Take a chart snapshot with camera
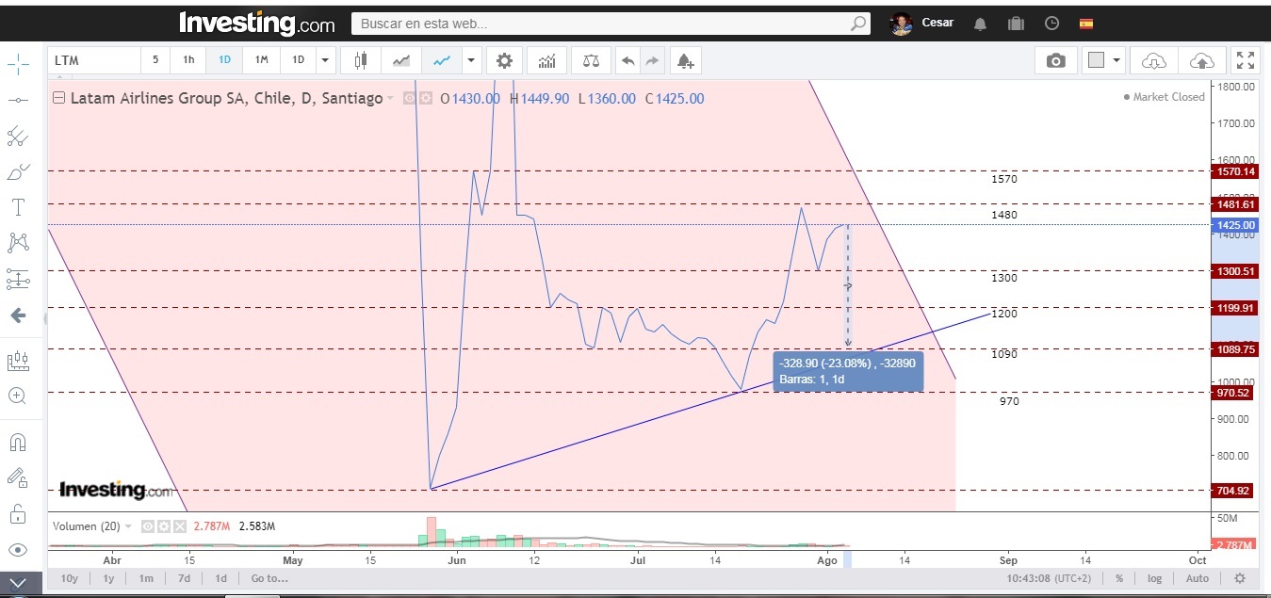The height and width of the screenshot is (598, 1271). click(x=1056, y=60)
